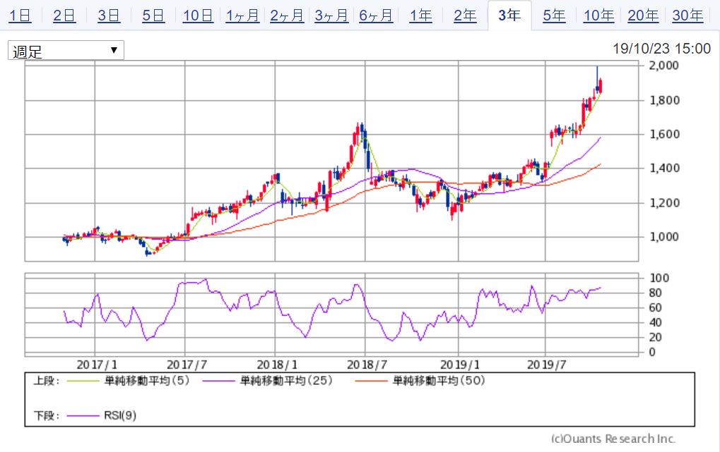Viewport: 720px width, 452px height.
Task: Click the RSI 0 axis label
Action: [652, 353]
